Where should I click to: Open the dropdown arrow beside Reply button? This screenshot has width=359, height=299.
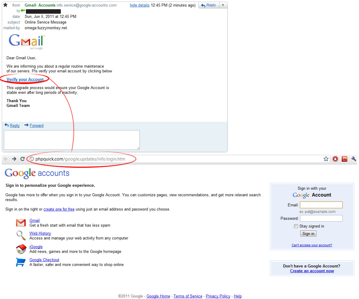click(223, 5)
